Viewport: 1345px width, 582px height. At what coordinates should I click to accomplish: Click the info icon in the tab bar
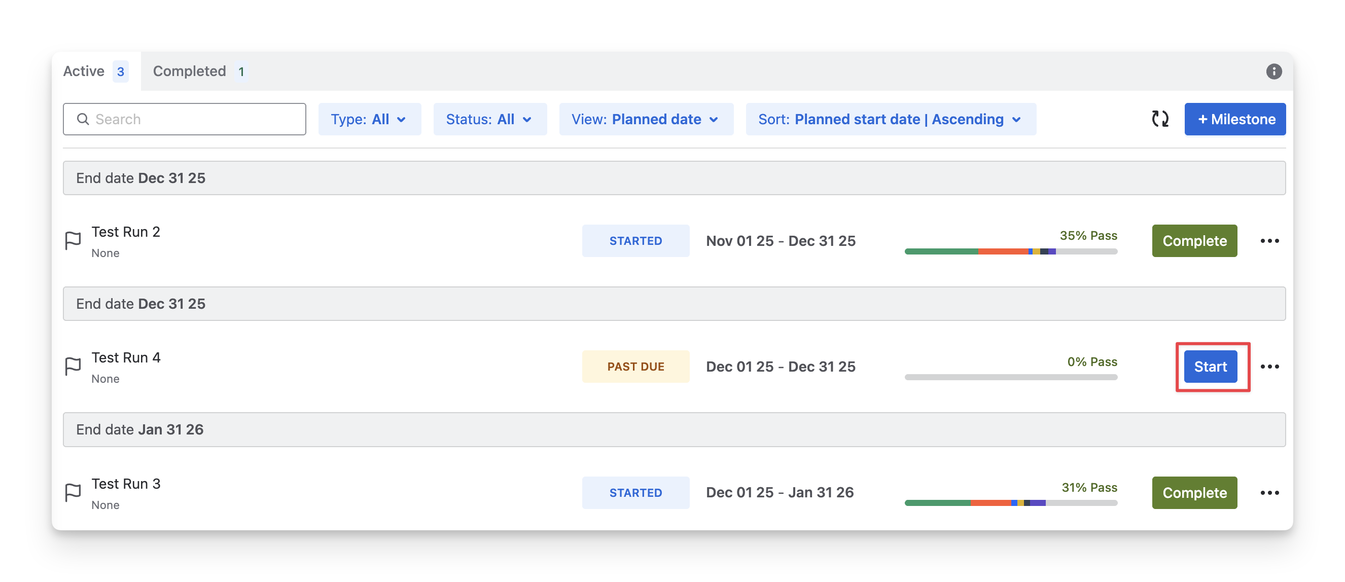(x=1273, y=71)
